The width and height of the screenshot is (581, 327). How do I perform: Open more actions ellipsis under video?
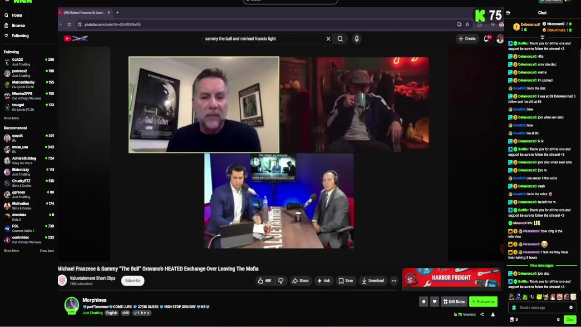coord(394,281)
